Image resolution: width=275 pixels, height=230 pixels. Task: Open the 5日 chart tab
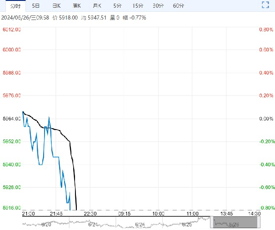35,6
